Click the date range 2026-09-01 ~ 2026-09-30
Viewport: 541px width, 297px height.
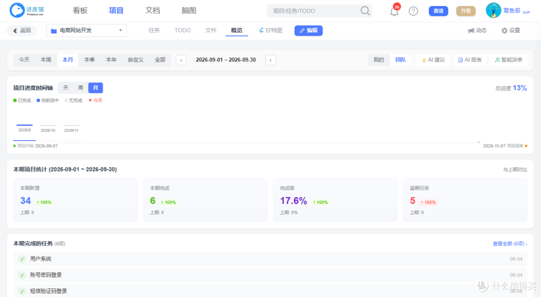click(226, 60)
